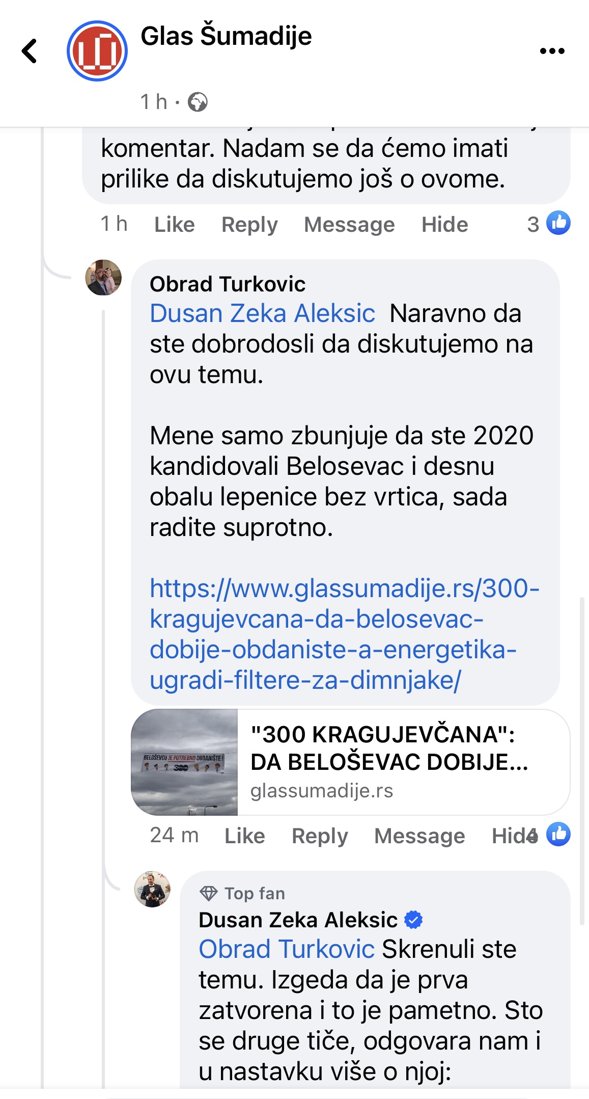This screenshot has width=589, height=1099.
Task: Tap Dusan Zeka Aleksic mention link
Action: point(262,313)
